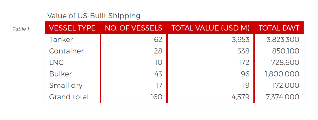Click the "Table 1" caption label
318x120 pixels.
[x=21, y=29]
